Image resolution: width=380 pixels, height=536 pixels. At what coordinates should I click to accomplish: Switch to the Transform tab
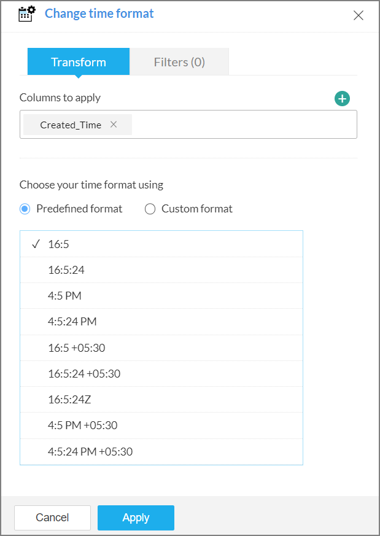pyautogui.click(x=79, y=62)
